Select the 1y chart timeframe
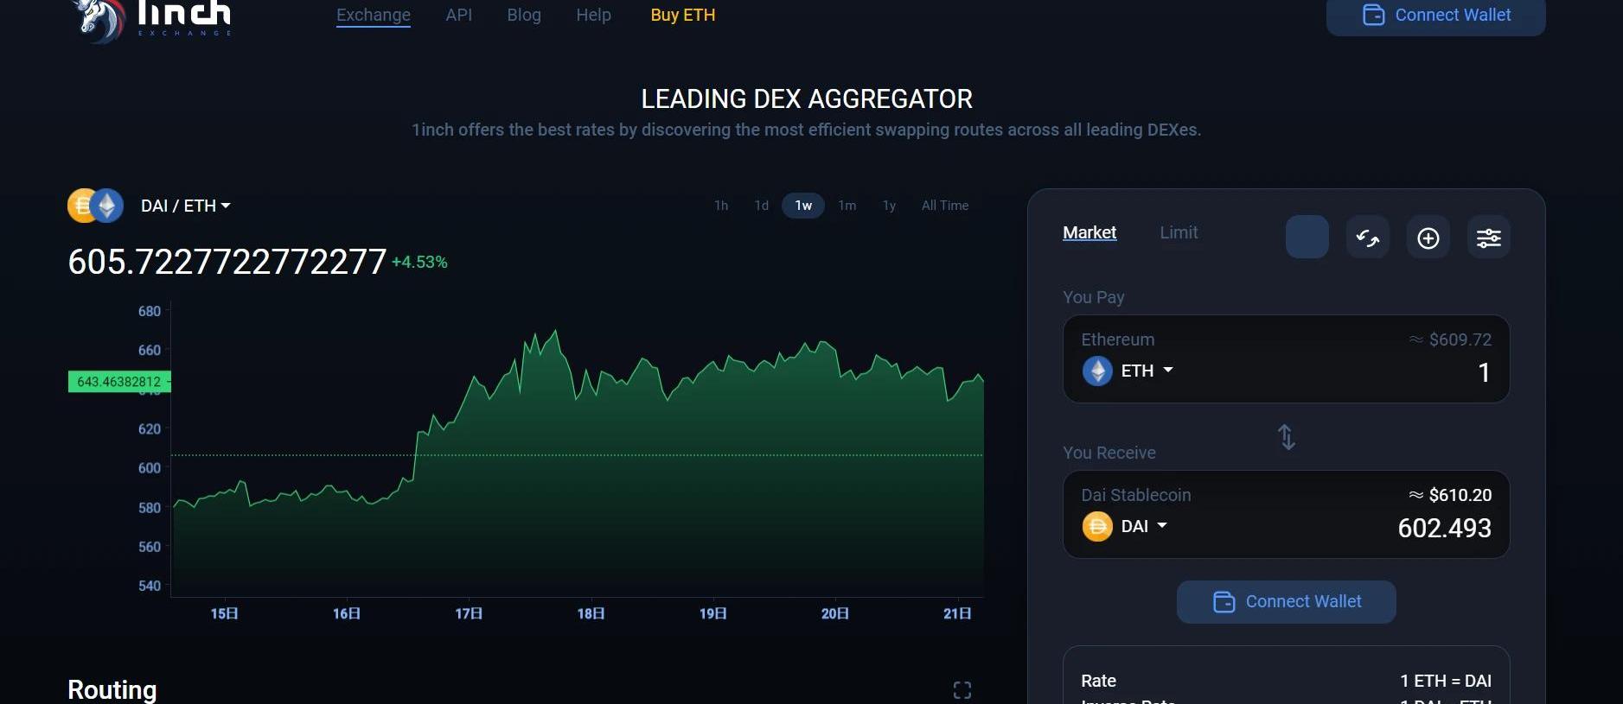Image resolution: width=1623 pixels, height=704 pixels. [889, 206]
